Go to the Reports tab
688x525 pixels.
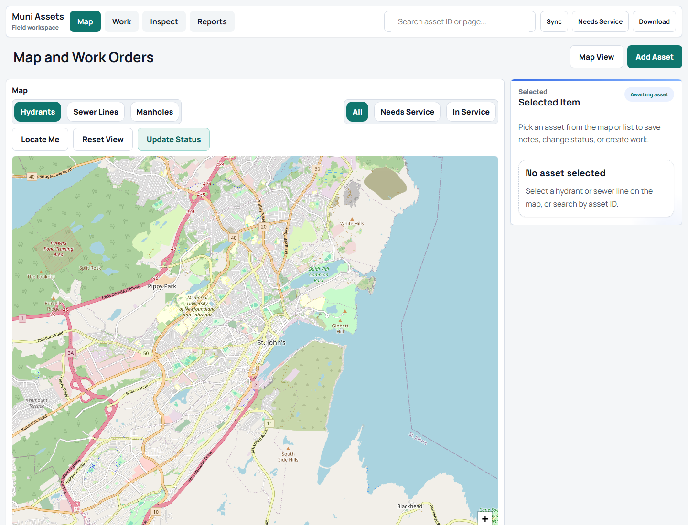[x=212, y=21]
